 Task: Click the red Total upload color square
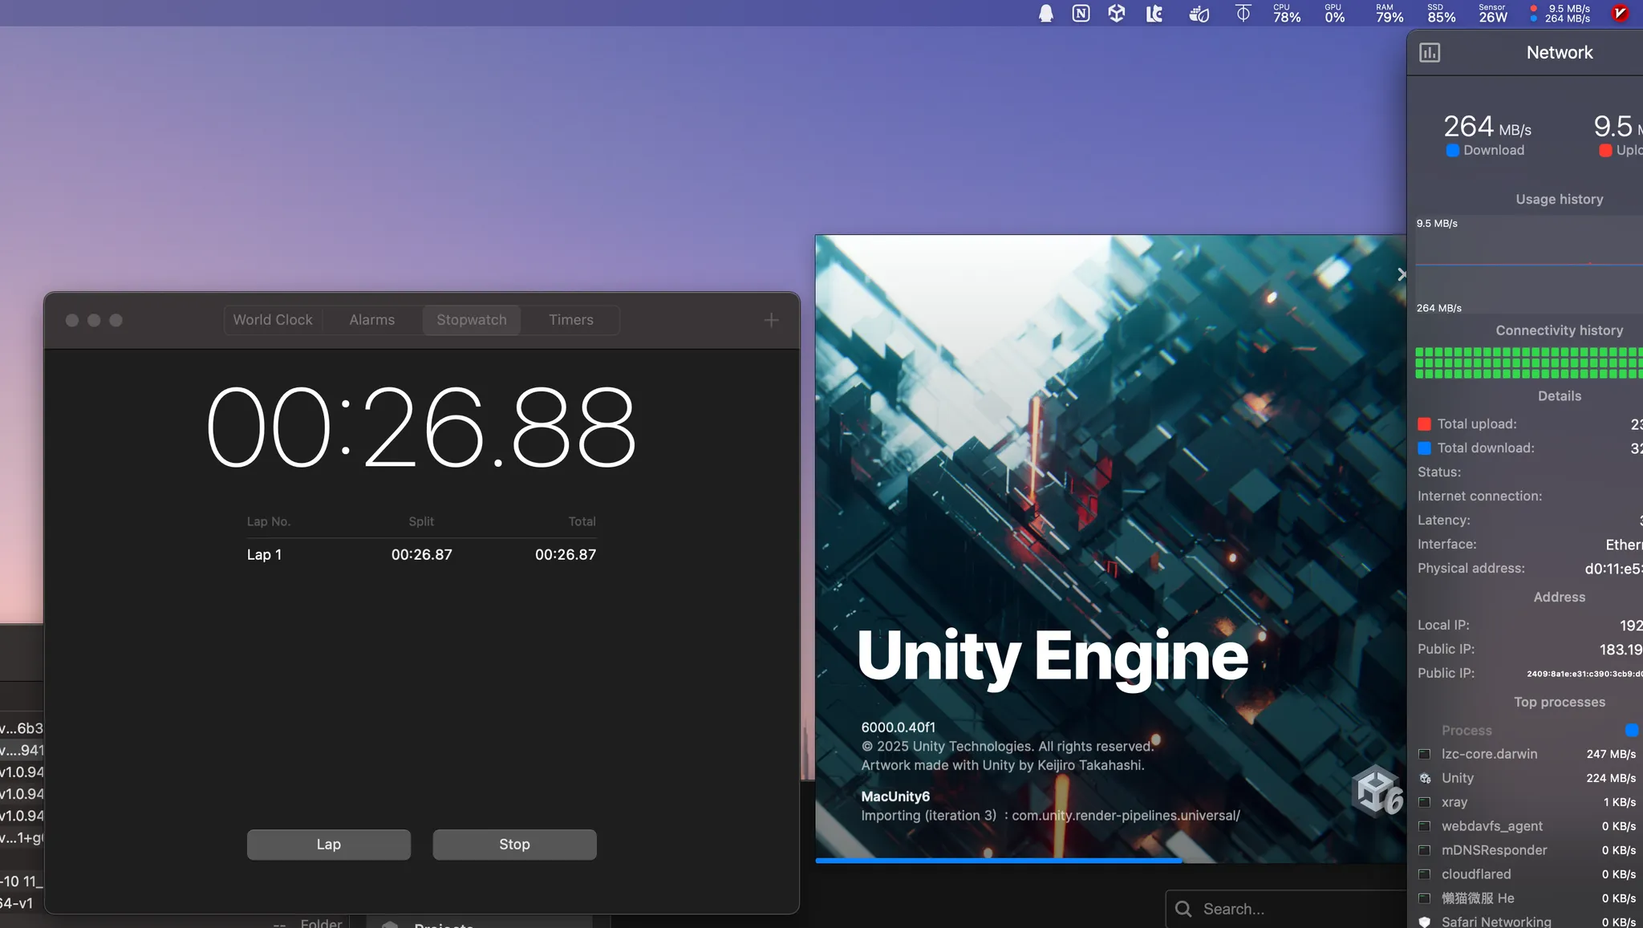click(1425, 424)
